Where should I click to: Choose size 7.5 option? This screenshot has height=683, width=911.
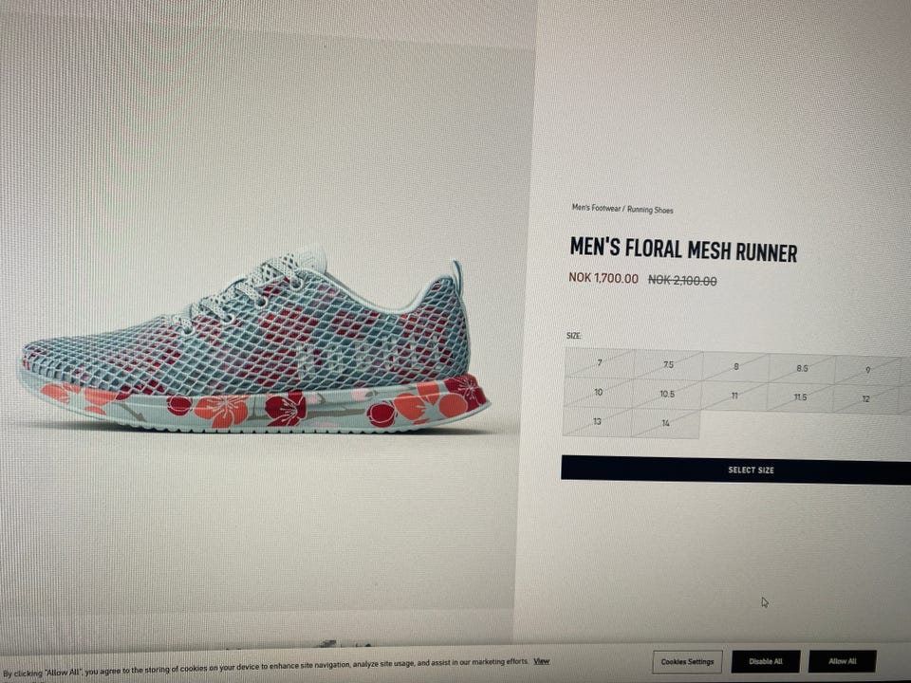click(x=668, y=365)
